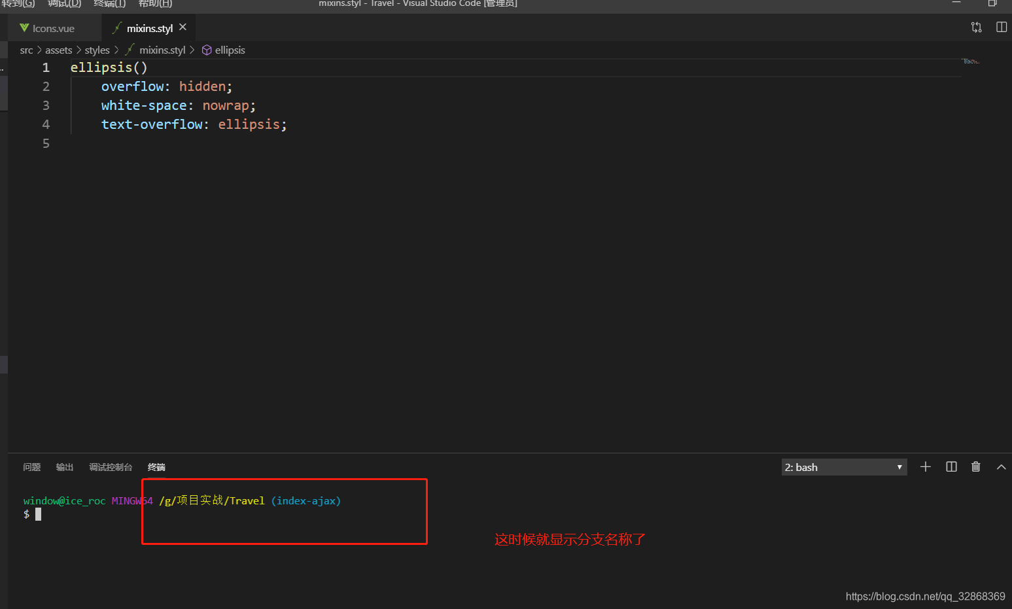
Task: Select the 终端 panel tab
Action: 156,467
